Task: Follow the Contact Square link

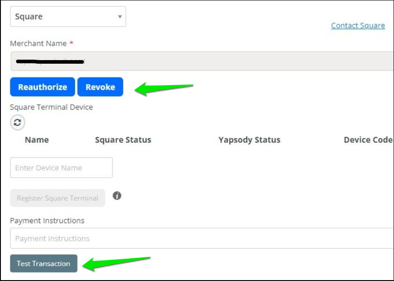Action: pyautogui.click(x=358, y=25)
